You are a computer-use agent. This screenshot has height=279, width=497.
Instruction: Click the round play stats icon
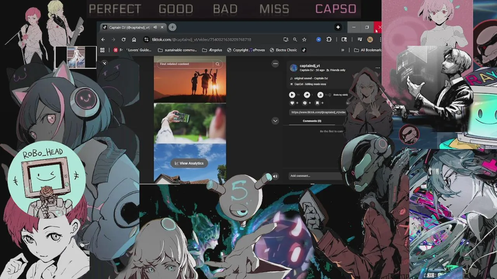292,95
